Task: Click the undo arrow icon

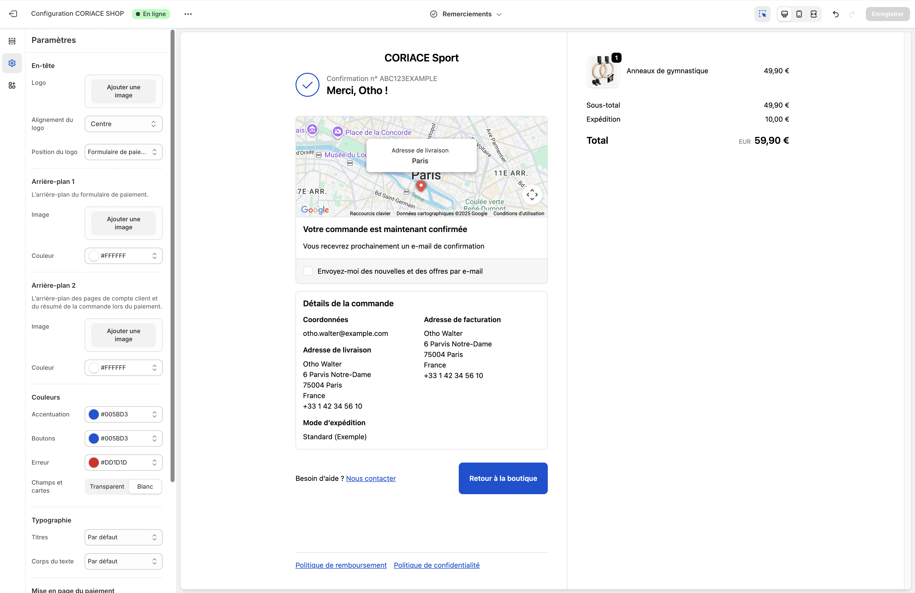Action: pos(835,14)
